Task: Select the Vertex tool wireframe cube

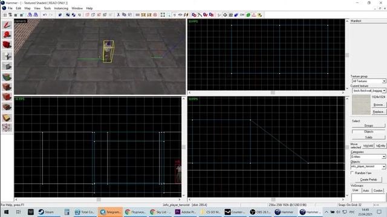Action: (x=7, y=127)
